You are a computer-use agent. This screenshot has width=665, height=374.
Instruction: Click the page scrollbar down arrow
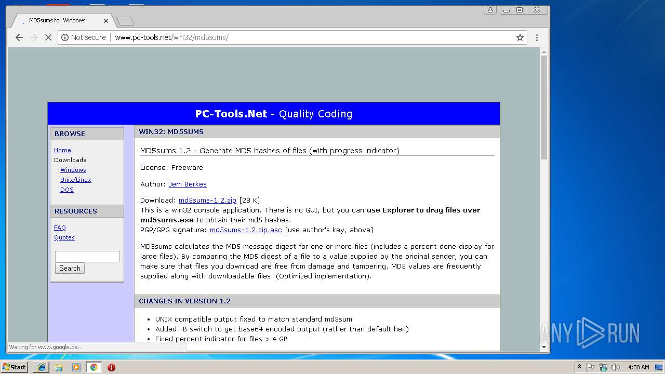[x=544, y=347]
